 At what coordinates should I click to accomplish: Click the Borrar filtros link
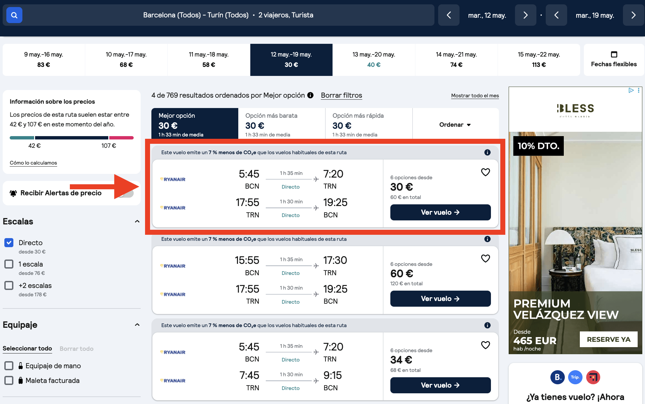[341, 95]
